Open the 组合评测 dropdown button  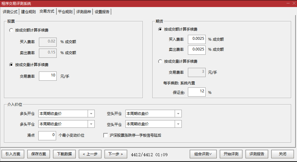coord(203,154)
